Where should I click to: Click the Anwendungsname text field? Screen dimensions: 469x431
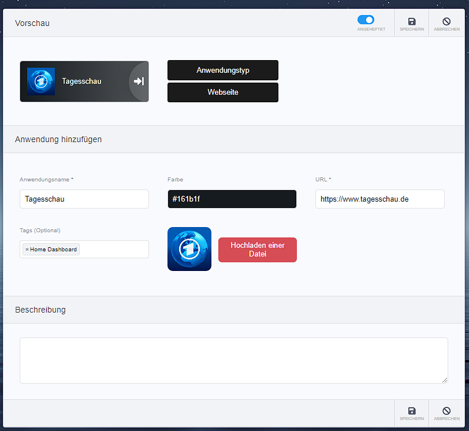click(84, 199)
